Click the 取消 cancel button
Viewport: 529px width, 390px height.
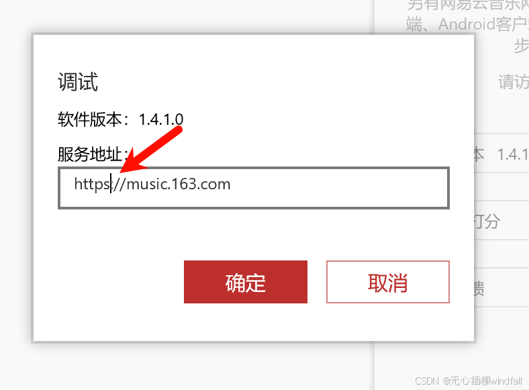388,282
